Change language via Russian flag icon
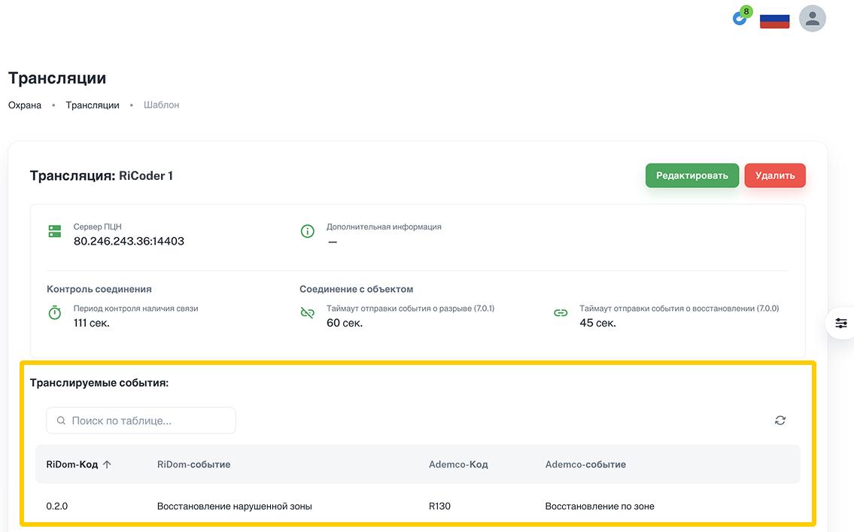Screen dimensions: 854x532 pyautogui.click(x=774, y=20)
